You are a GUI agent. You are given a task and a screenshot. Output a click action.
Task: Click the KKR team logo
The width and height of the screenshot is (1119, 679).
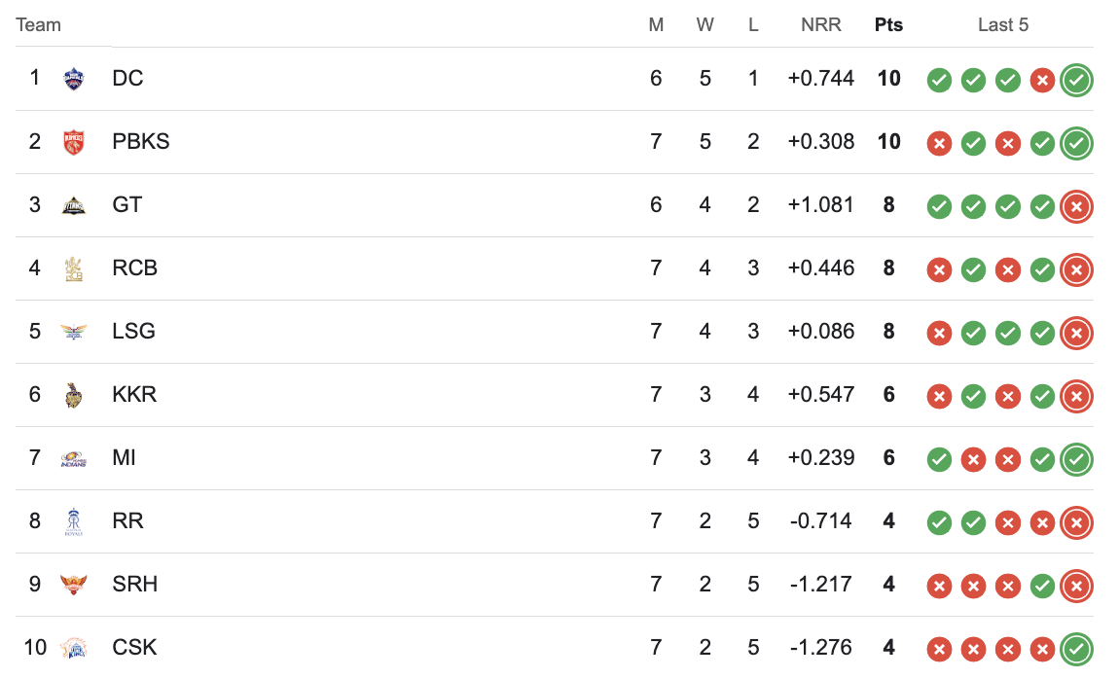pyautogui.click(x=74, y=394)
